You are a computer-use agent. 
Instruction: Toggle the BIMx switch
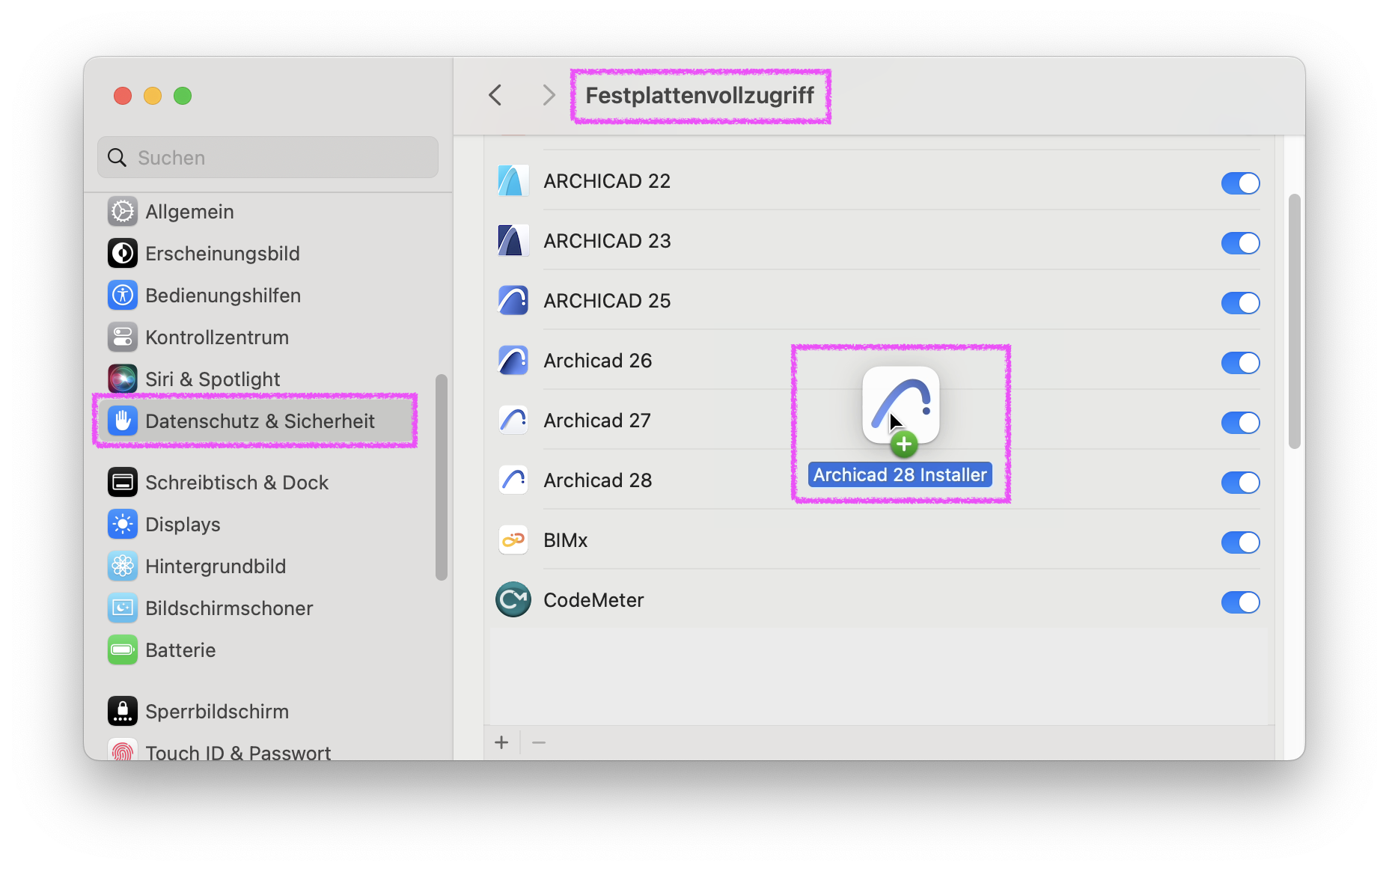[1240, 543]
